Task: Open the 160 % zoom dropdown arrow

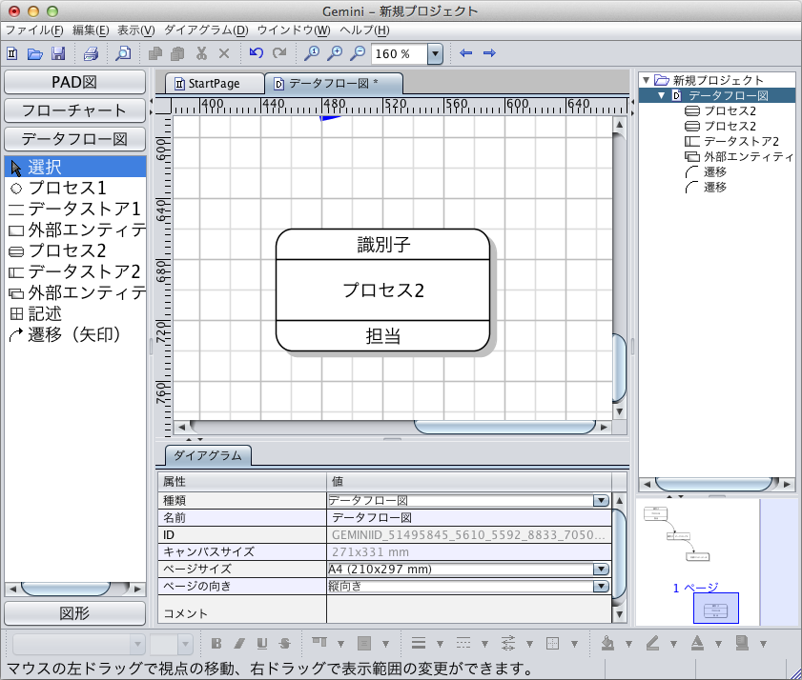Action: pyautogui.click(x=435, y=53)
